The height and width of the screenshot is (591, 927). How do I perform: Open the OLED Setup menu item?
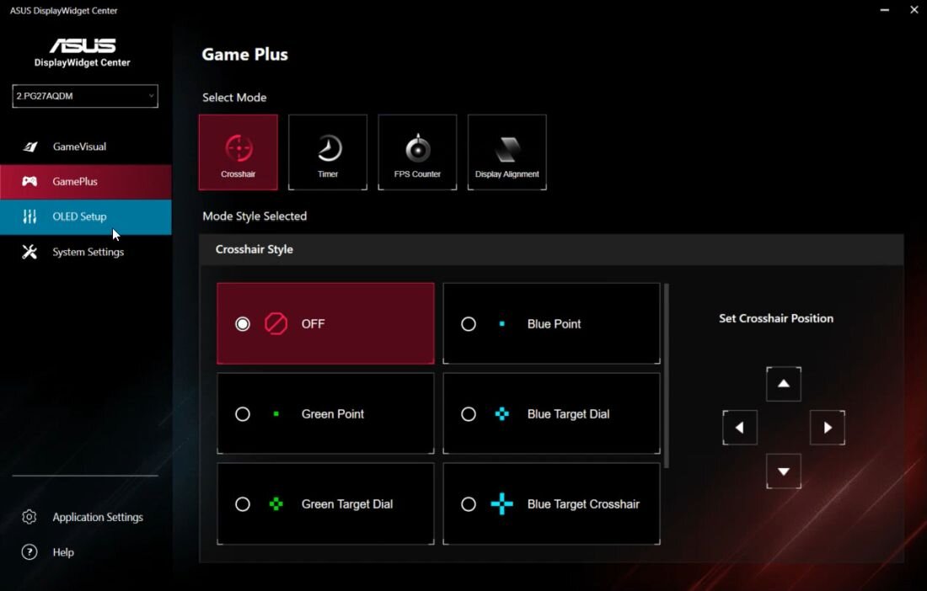pyautogui.click(x=86, y=216)
